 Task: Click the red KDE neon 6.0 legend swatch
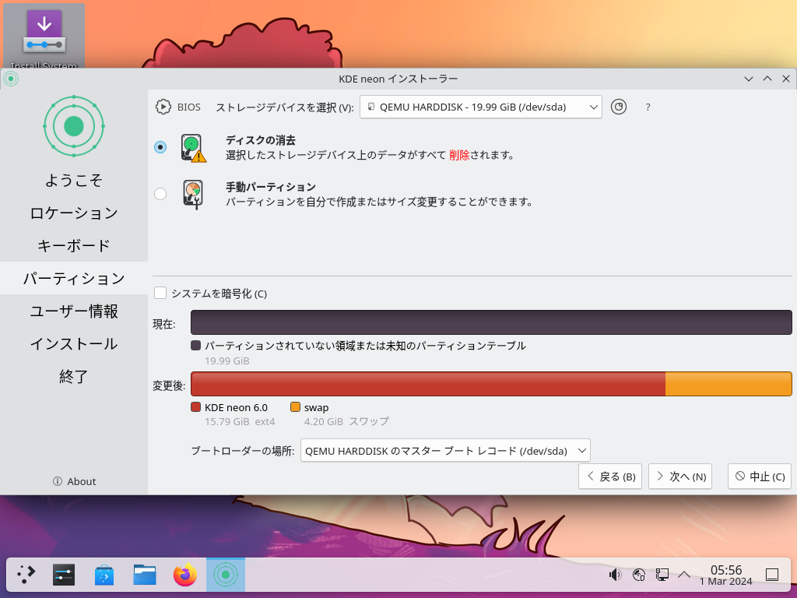(195, 406)
